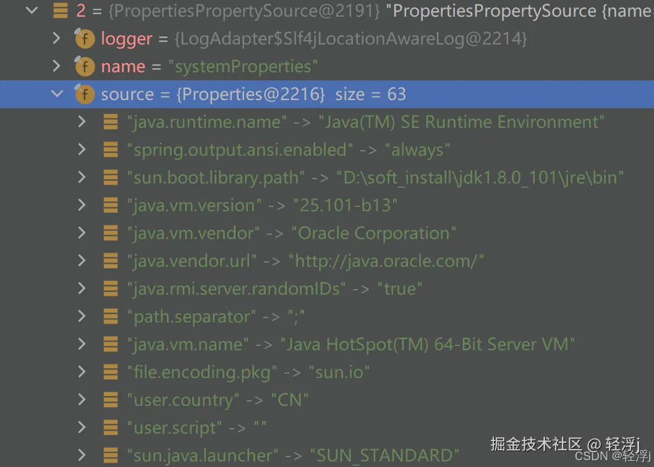Expand the sun.boot.library.path entry
The image size is (654, 467).
pyautogui.click(x=82, y=177)
